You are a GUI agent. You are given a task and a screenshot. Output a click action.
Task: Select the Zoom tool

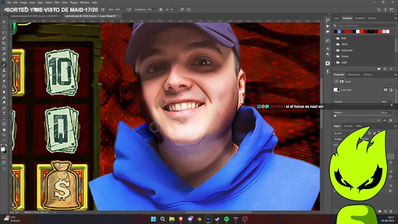(x=4, y=135)
